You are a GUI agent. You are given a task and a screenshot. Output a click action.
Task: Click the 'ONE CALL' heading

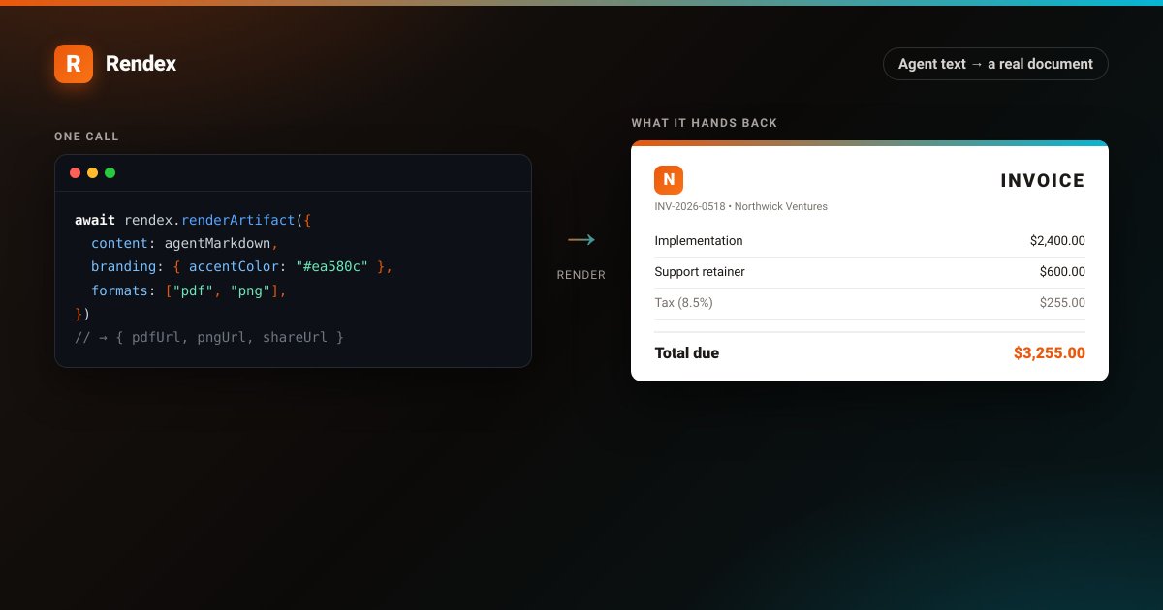(x=86, y=137)
